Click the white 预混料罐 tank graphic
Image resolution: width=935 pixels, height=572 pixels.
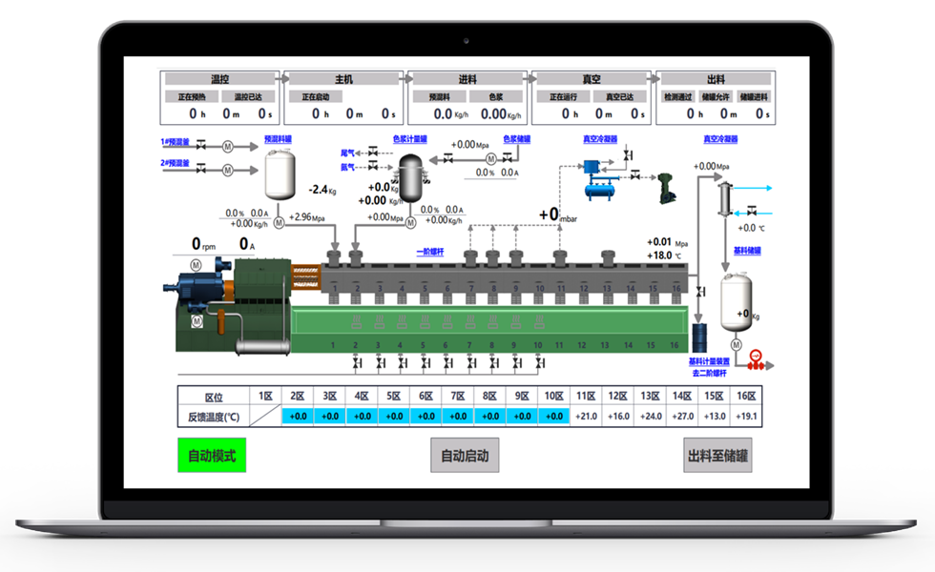(280, 174)
